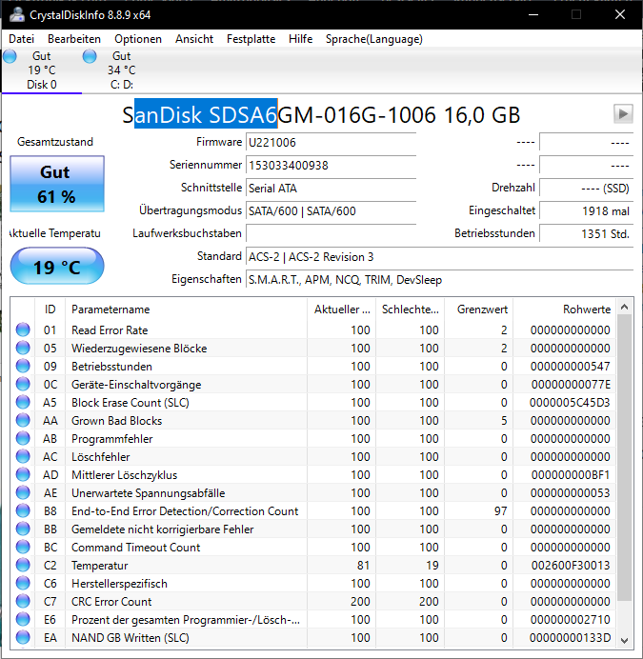
Task: Click status orb for Wiederzugewiesene Blöcke
Action: (23, 348)
